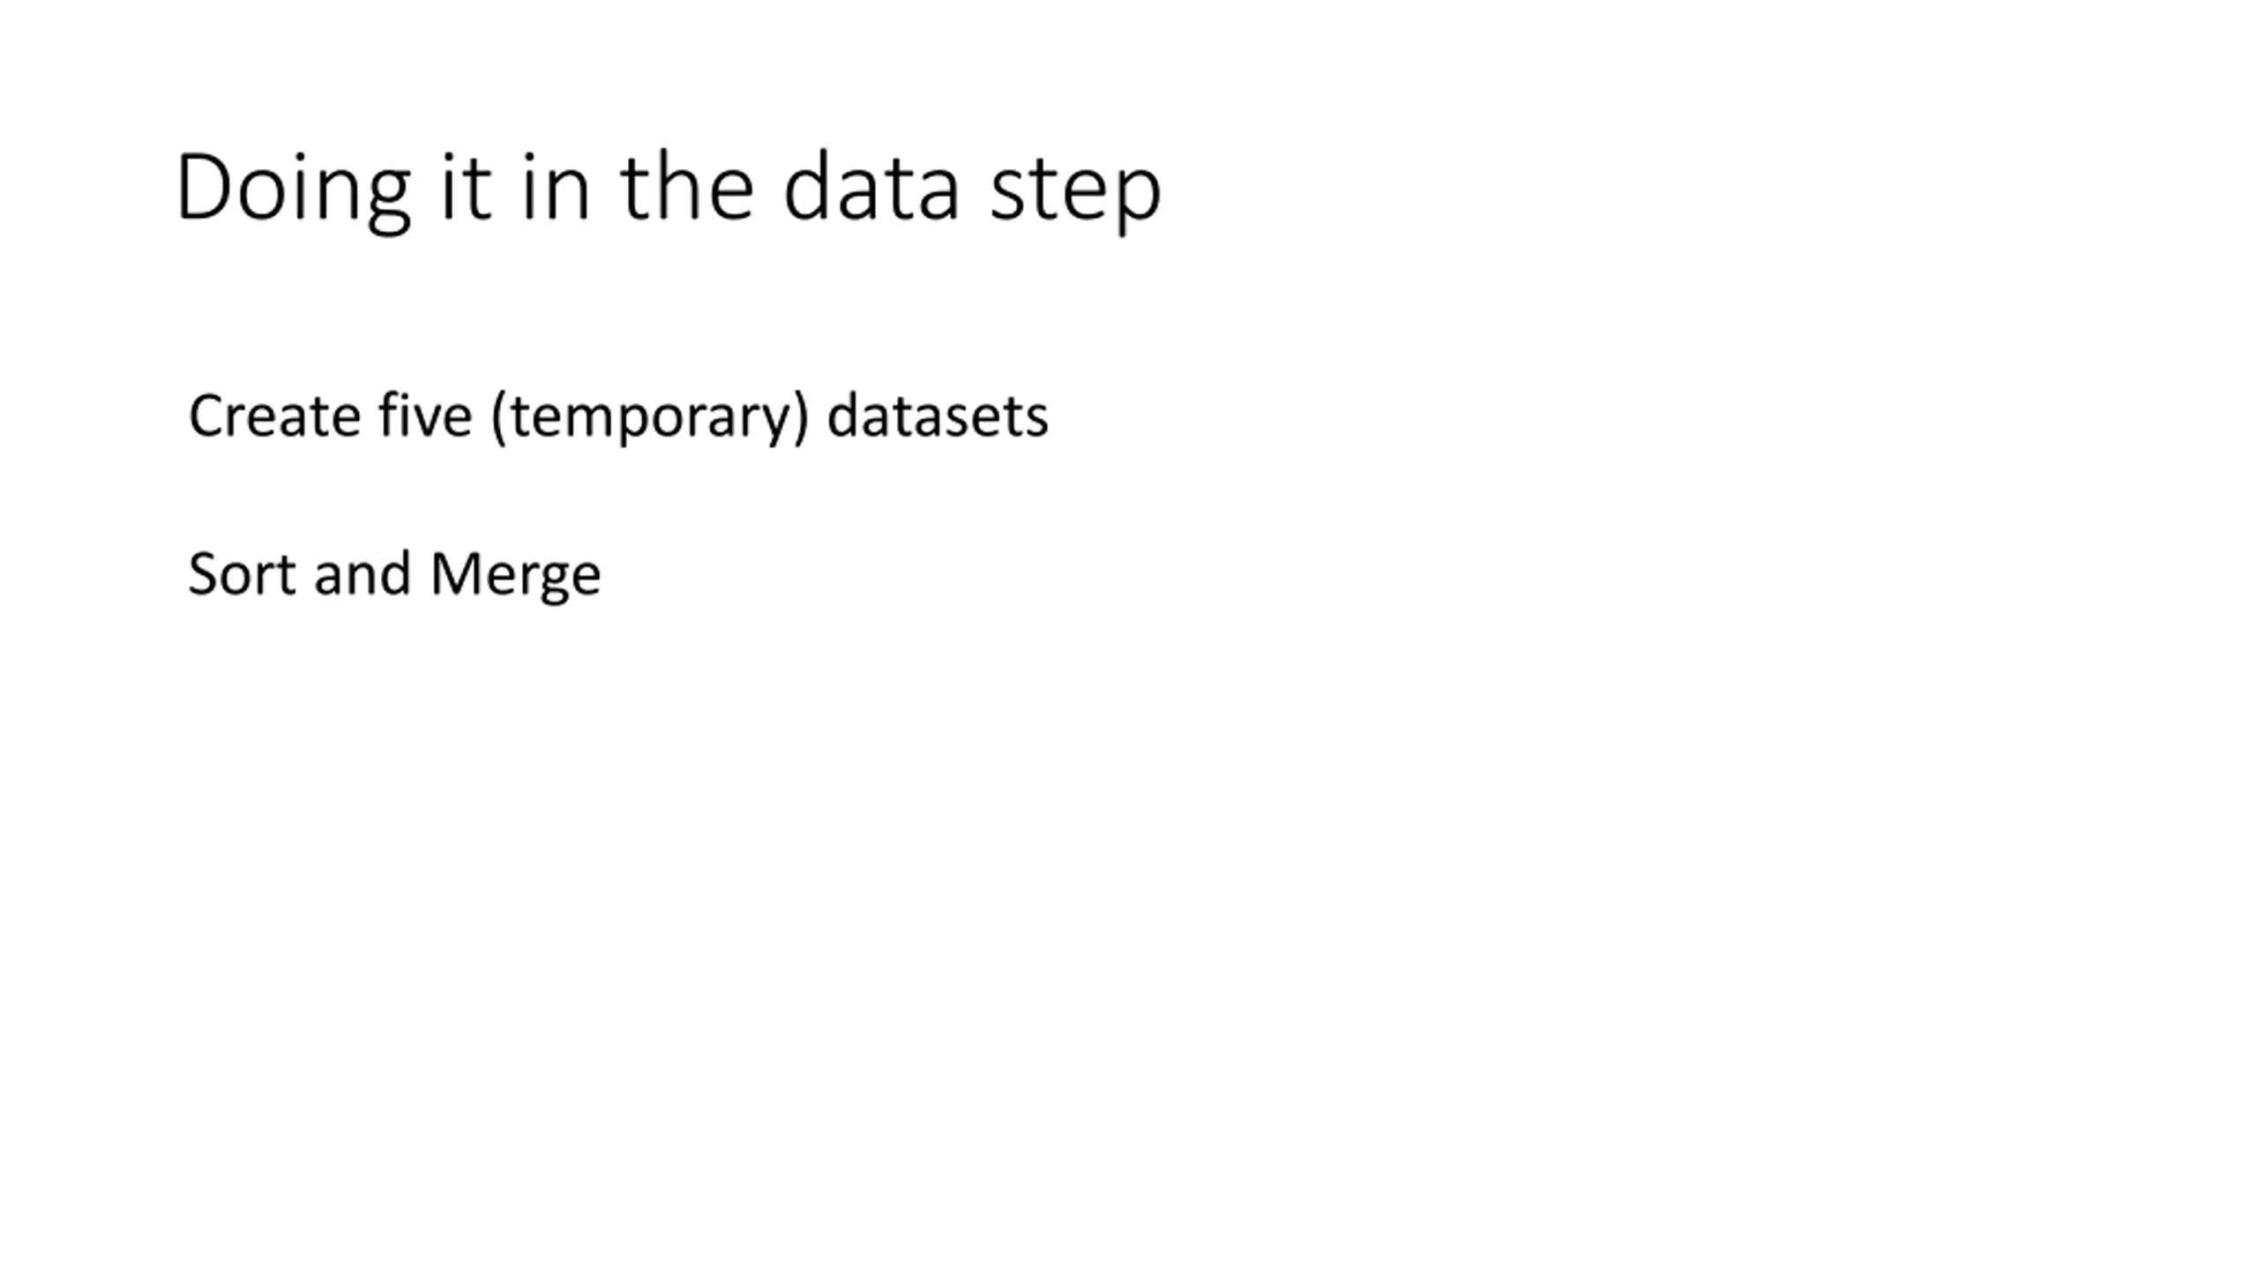
Task: Click the closing parenthesis after "temporary"
Action: click(x=800, y=418)
